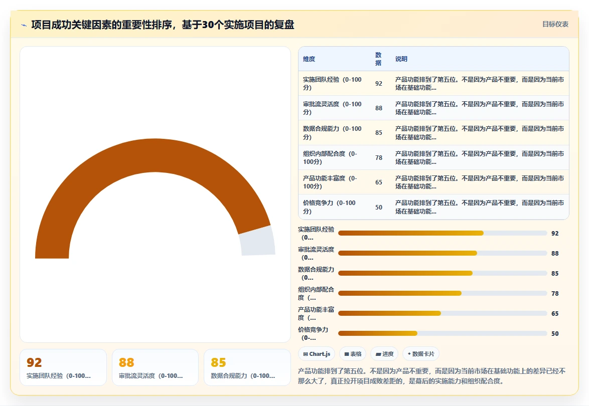Viewport: 589px width, 406px height.
Task: Click the 说明 column header
Action: [401, 59]
